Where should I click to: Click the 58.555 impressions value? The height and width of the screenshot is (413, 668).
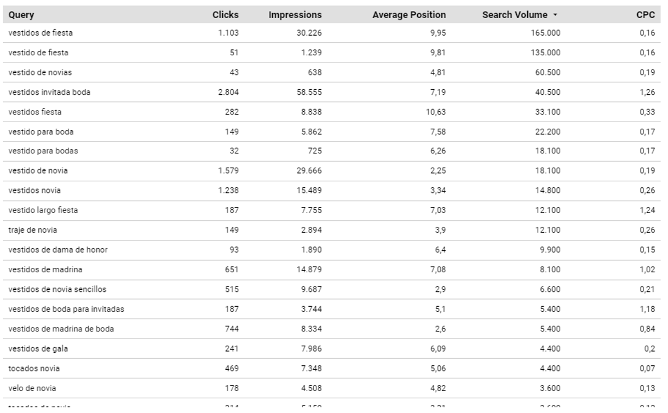[308, 92]
